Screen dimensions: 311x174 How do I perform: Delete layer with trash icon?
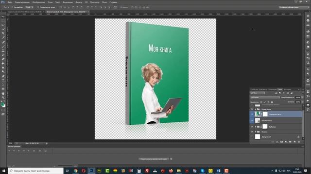click(299, 142)
